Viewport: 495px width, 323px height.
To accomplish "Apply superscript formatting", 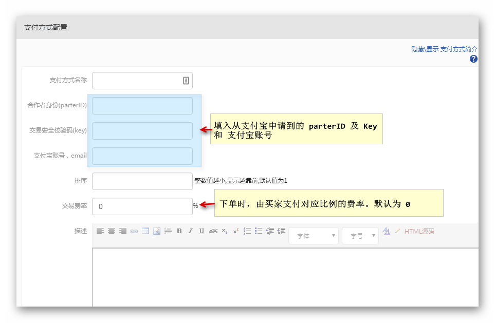I will coord(236,231).
